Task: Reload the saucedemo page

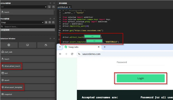Action: (72, 54)
